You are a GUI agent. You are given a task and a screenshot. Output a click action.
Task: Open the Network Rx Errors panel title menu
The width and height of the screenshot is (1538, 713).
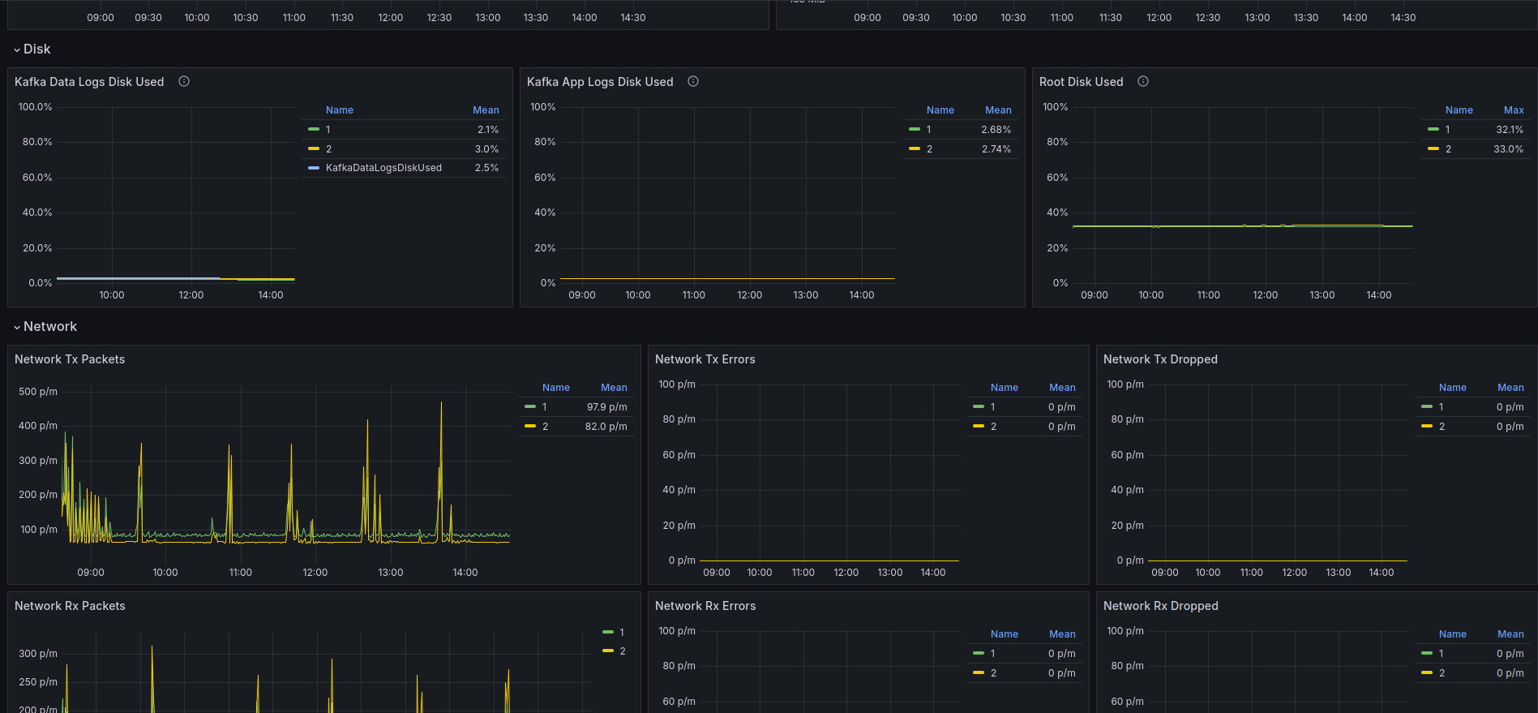(x=705, y=606)
